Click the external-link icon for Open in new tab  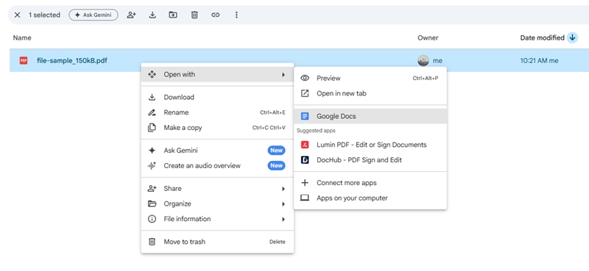[x=305, y=93]
